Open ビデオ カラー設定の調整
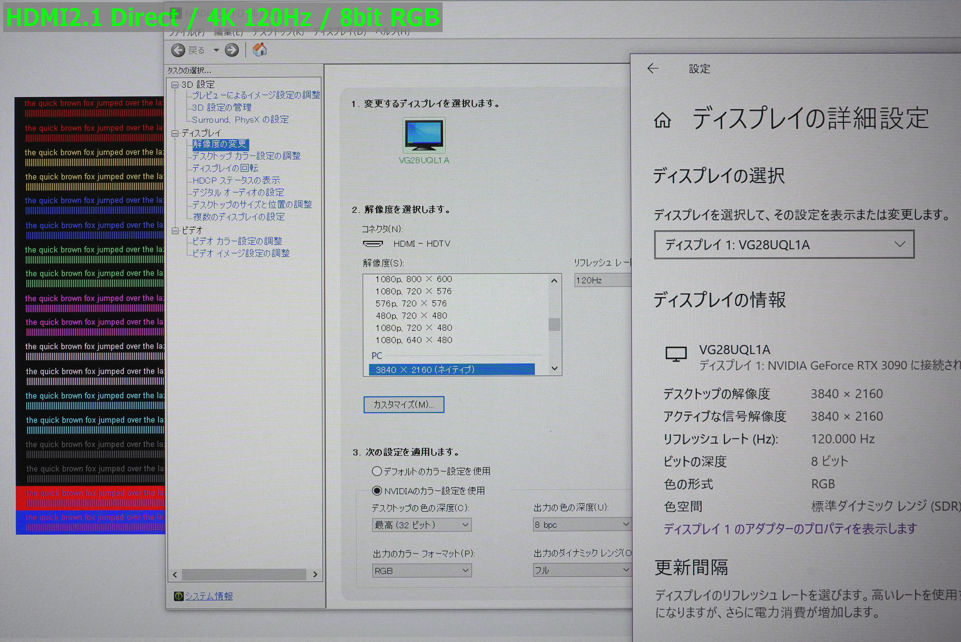Viewport: 961px width, 642px height. tap(237, 241)
